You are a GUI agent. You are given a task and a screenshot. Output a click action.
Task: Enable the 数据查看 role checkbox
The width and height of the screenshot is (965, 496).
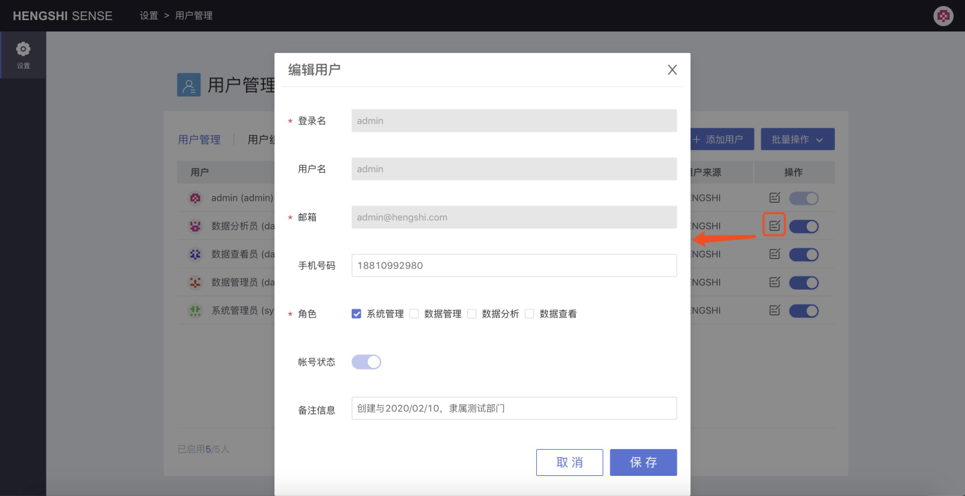(529, 314)
